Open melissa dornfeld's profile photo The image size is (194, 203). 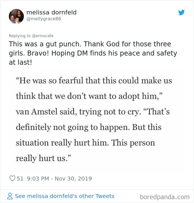(x=16, y=16)
